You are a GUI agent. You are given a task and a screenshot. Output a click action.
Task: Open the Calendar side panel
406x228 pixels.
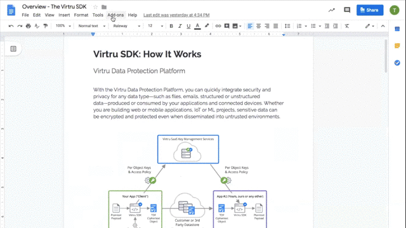click(397, 28)
